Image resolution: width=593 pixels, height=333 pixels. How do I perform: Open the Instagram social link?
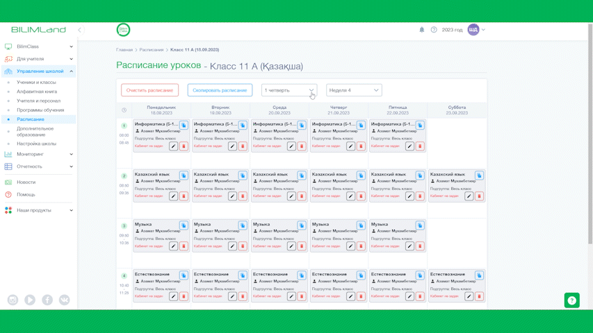(x=13, y=300)
